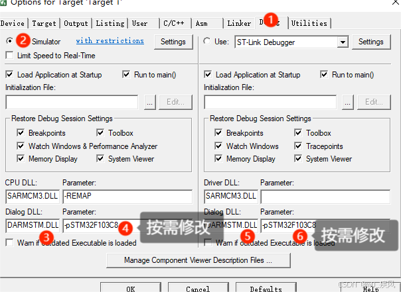The width and height of the screenshot is (401, 292).
Task: Close the Options for Target dialog
Action: coord(396,2)
